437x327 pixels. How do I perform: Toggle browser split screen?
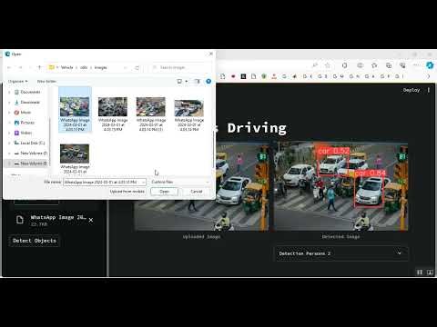(x=360, y=65)
